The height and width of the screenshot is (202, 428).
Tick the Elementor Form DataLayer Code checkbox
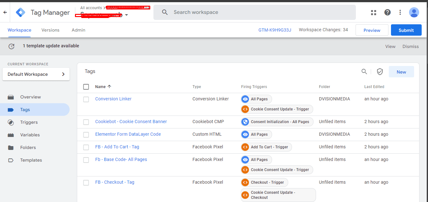(86, 135)
